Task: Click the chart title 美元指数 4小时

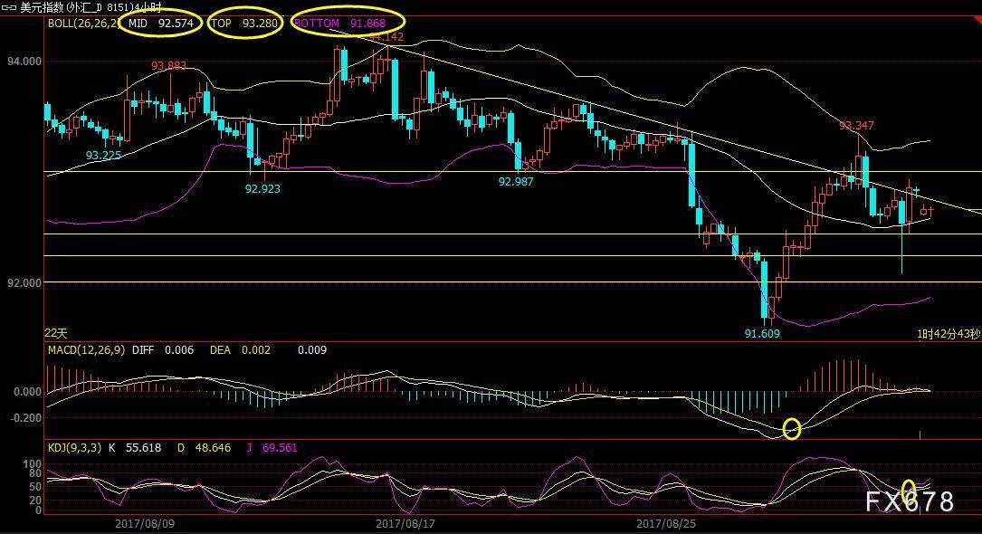Action: pyautogui.click(x=91, y=7)
